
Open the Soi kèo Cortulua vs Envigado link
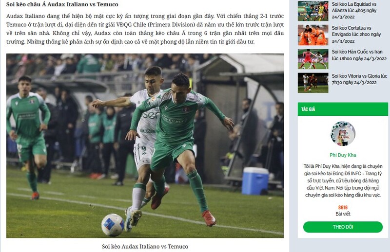pos(356,35)
